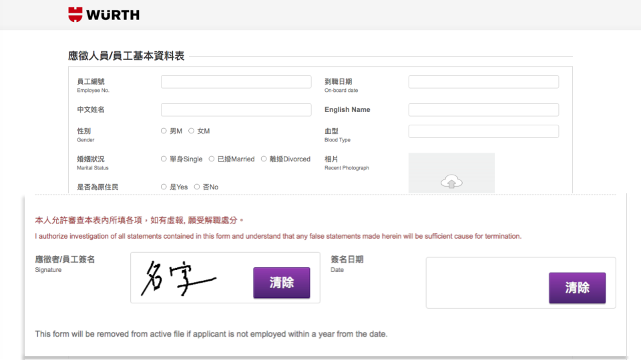Choose 離婚Divorced marital status
This screenshot has height=360, width=641.
pos(264,159)
